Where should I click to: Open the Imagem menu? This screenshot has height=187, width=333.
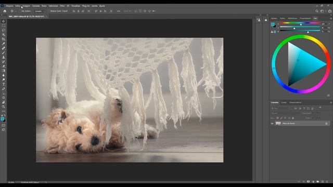coord(27,6)
